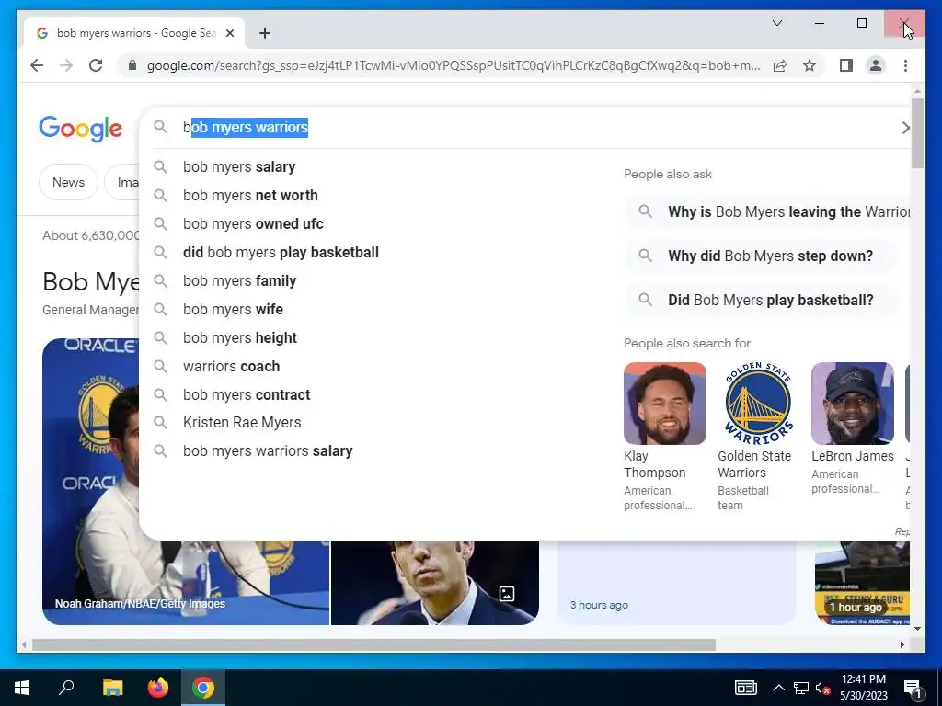942x706 pixels.
Task: Click the browser forward arrow
Action: pyautogui.click(x=66, y=65)
